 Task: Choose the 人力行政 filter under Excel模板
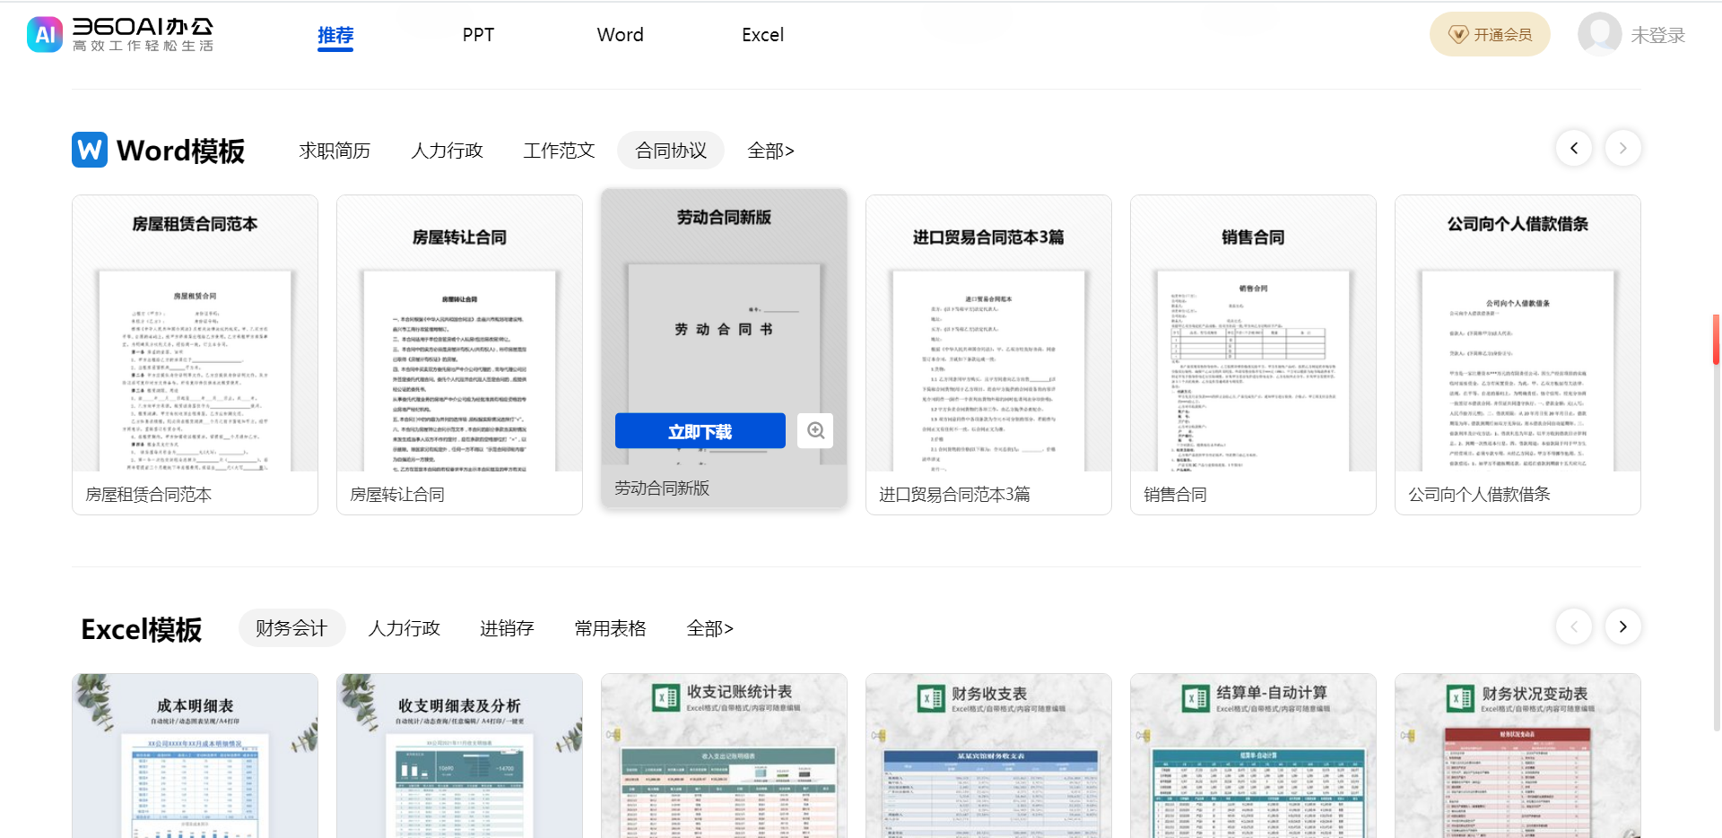click(x=404, y=628)
